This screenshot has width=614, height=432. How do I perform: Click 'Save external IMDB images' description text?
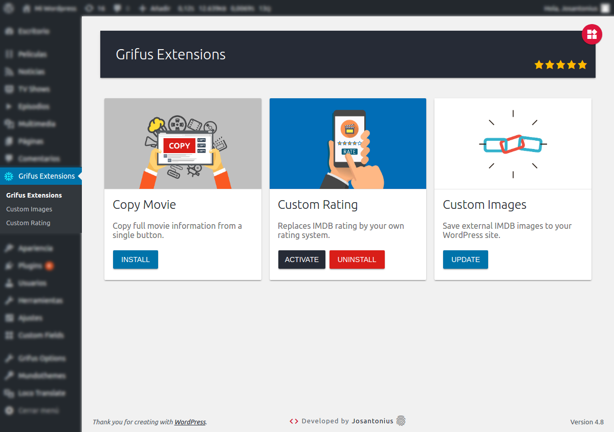[507, 230]
